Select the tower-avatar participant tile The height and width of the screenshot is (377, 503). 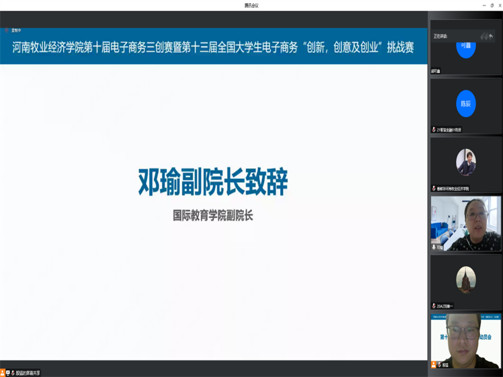(465, 278)
